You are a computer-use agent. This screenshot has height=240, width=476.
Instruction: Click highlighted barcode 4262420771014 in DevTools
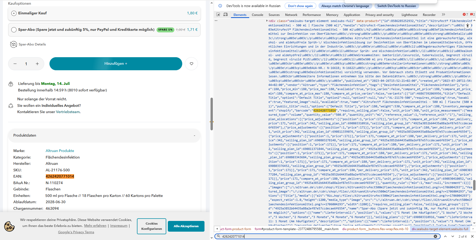324,110
